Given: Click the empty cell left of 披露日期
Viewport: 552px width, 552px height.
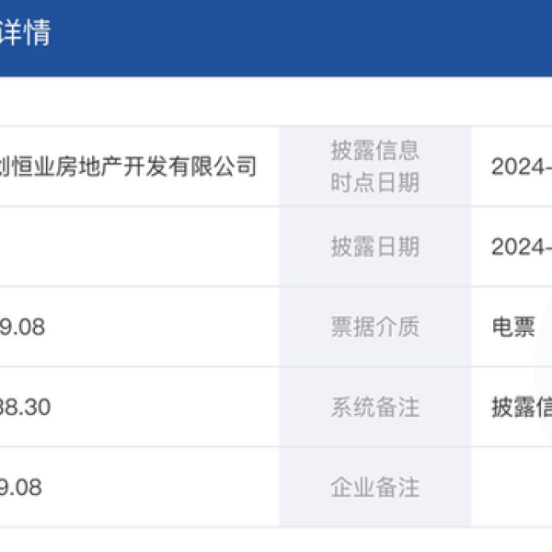Looking at the screenshot, I should tap(140, 247).
